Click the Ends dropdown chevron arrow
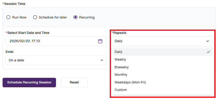Screen dimensions: 222x105 (102, 60)
